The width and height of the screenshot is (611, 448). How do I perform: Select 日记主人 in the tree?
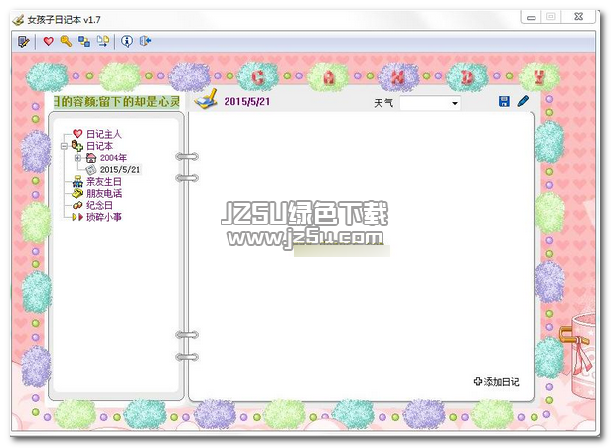pyautogui.click(x=103, y=134)
